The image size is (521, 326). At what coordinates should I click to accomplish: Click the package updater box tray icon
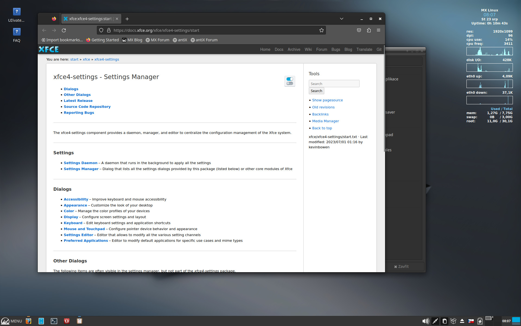(x=453, y=321)
